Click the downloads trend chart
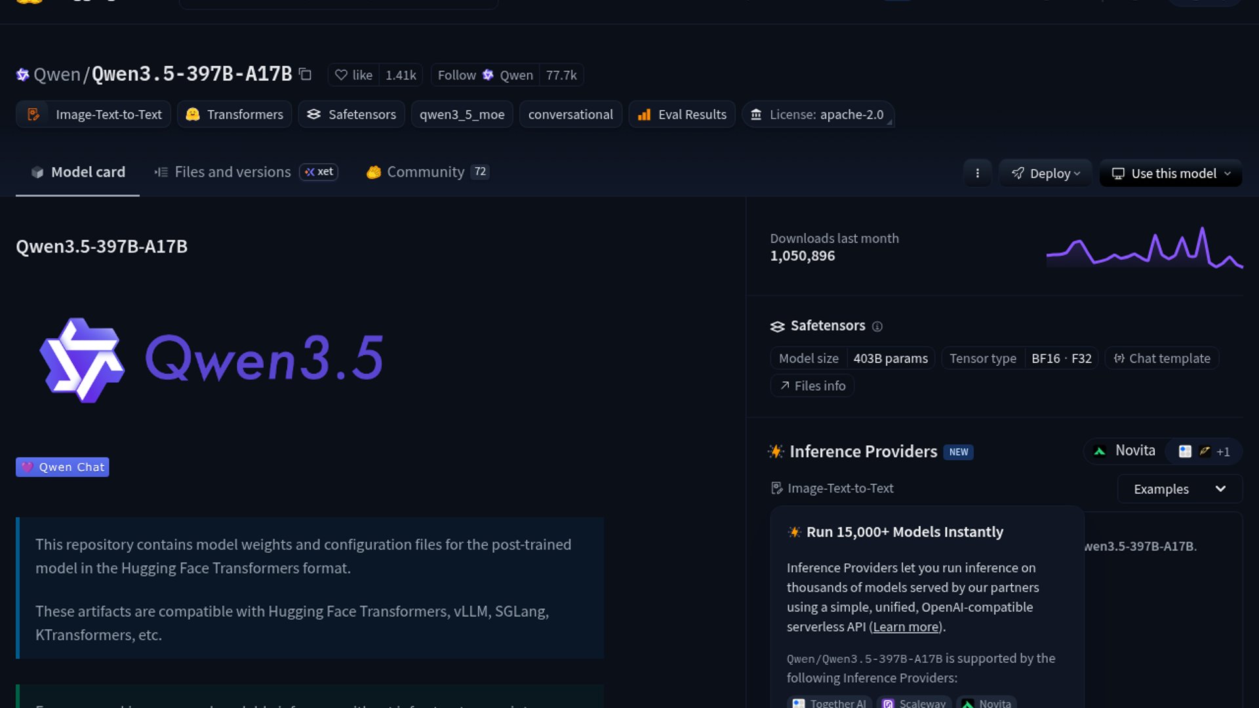1259x708 pixels. 1144,249
